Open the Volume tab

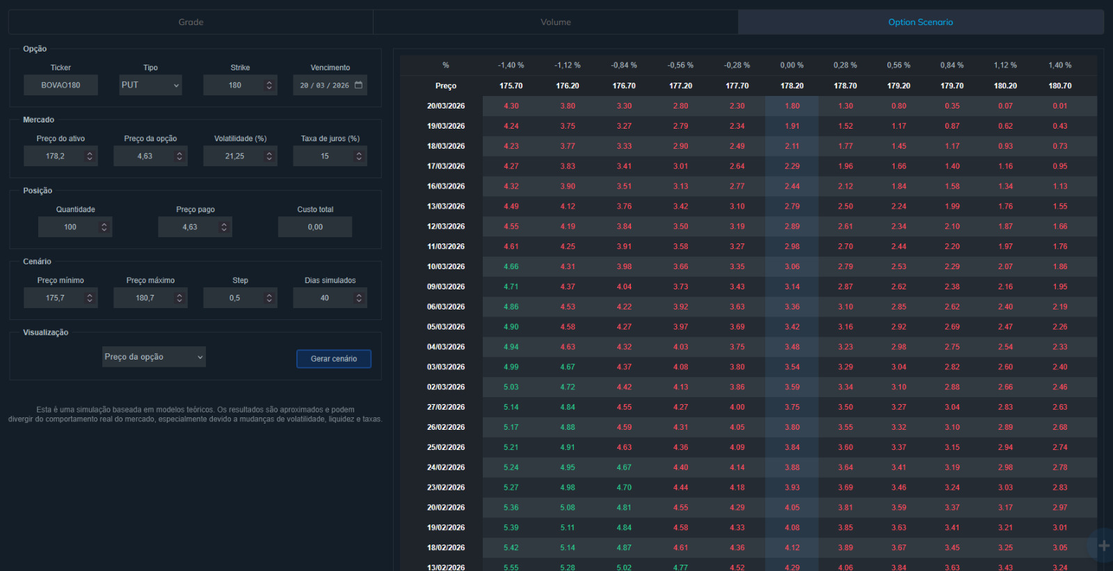point(556,22)
